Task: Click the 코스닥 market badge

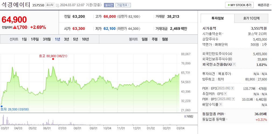Action: coord(50,5)
